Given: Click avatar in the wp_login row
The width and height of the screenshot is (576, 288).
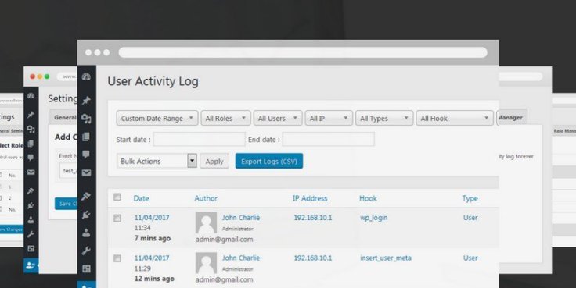Looking at the screenshot, I should (x=206, y=222).
